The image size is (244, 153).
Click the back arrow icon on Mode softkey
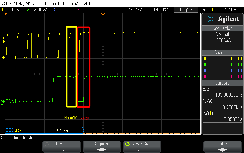(x=46, y=144)
